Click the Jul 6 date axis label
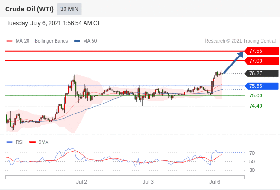The width and height of the screenshot is (280, 190). pos(215,182)
